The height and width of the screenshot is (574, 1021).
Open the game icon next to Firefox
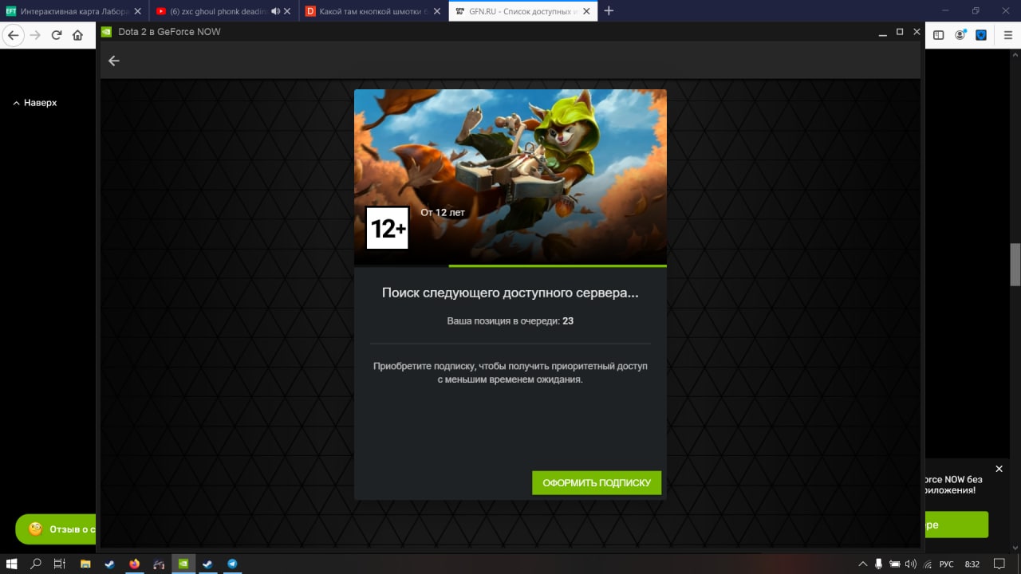[159, 564]
